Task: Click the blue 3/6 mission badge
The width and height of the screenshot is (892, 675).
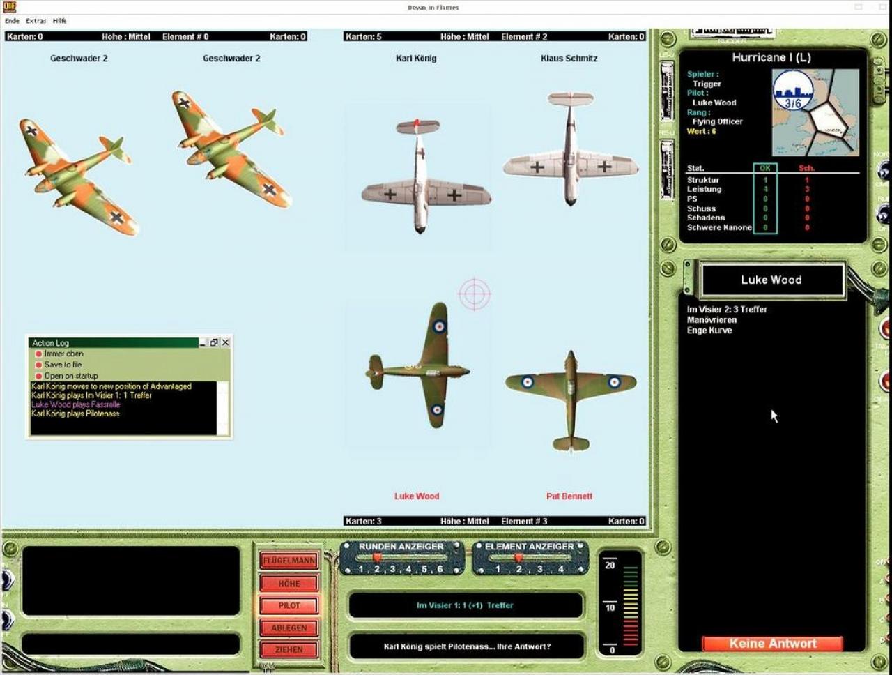Action: 792,91
